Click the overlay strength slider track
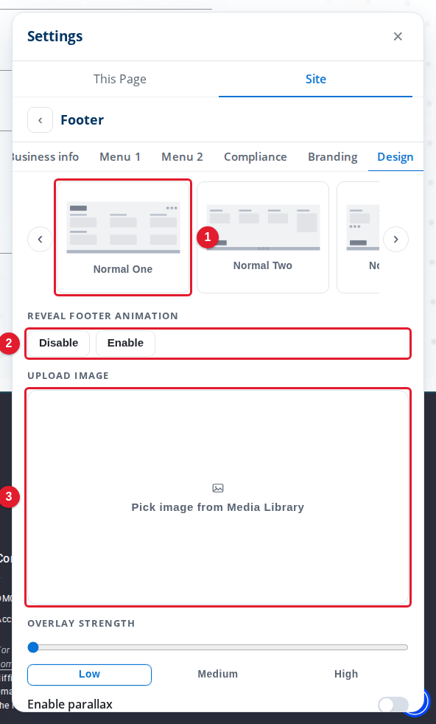The height and width of the screenshot is (724, 436). coord(218,647)
